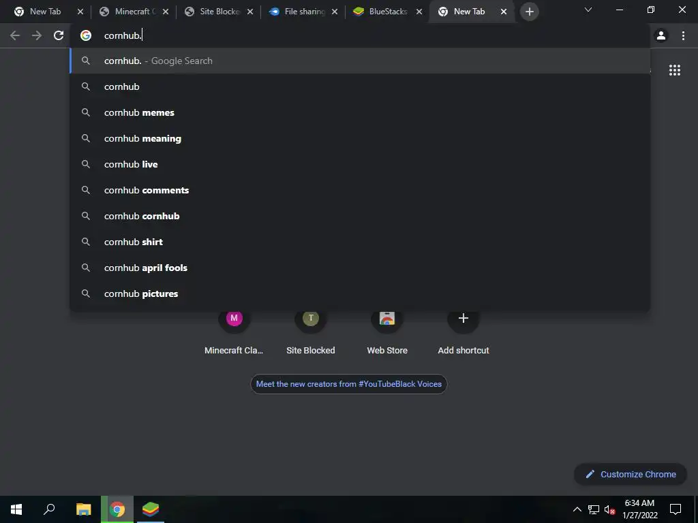698x523 pixels.
Task: Click the search icon beside 'cornhub memes'
Action: (86, 112)
